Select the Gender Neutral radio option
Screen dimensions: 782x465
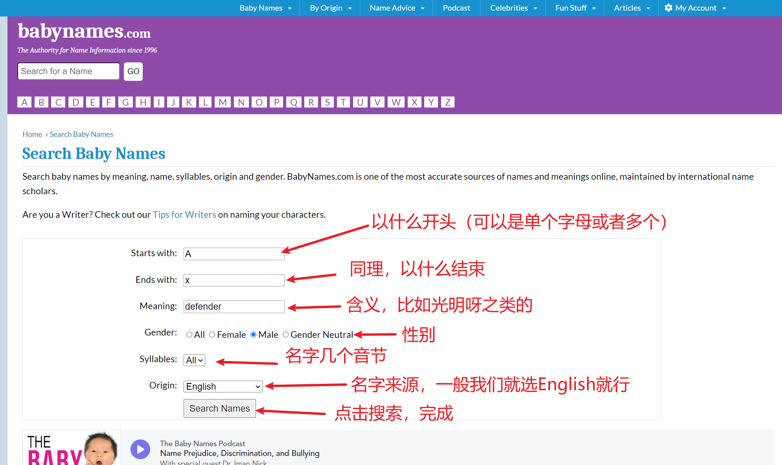[x=286, y=335]
